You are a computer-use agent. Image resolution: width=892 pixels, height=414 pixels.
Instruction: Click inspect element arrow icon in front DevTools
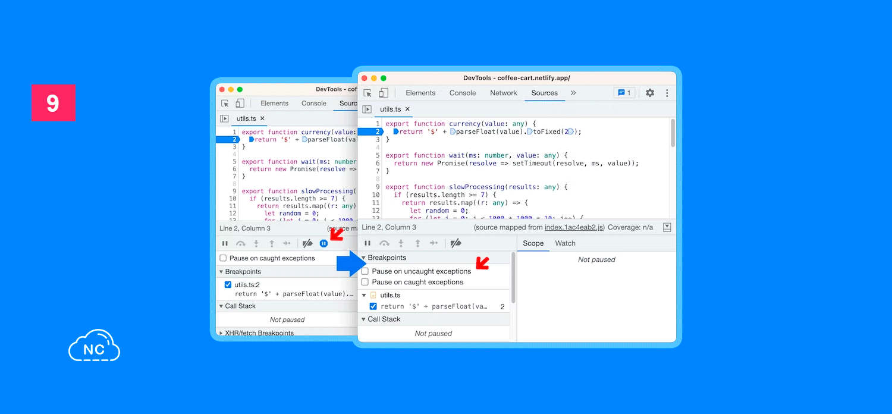tap(368, 93)
